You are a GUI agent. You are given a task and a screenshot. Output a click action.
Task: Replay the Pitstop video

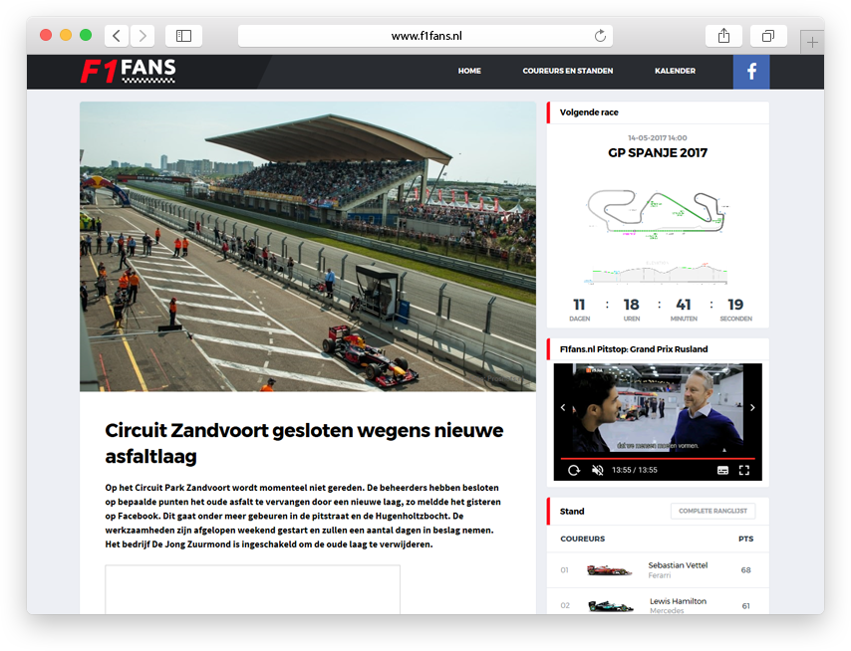[x=574, y=470]
